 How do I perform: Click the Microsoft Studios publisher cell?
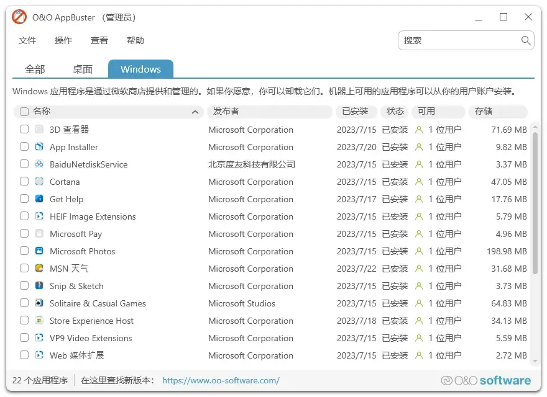(242, 303)
